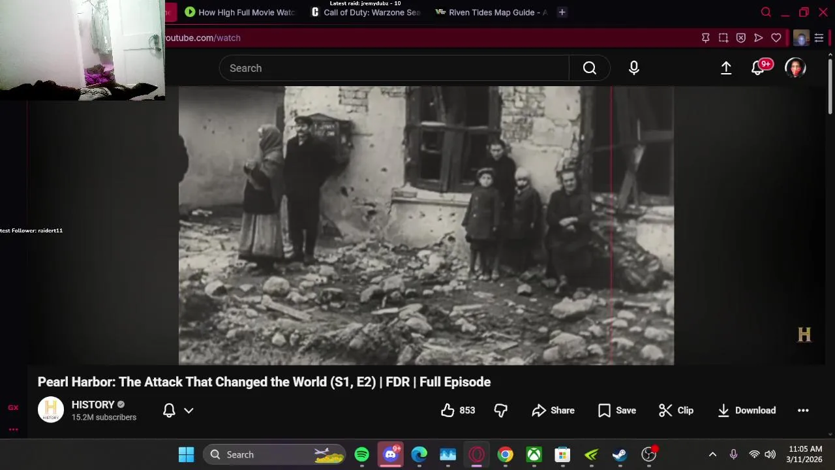This screenshot has width=835, height=470.
Task: Open Spotify from the taskbar
Action: pyautogui.click(x=362, y=454)
